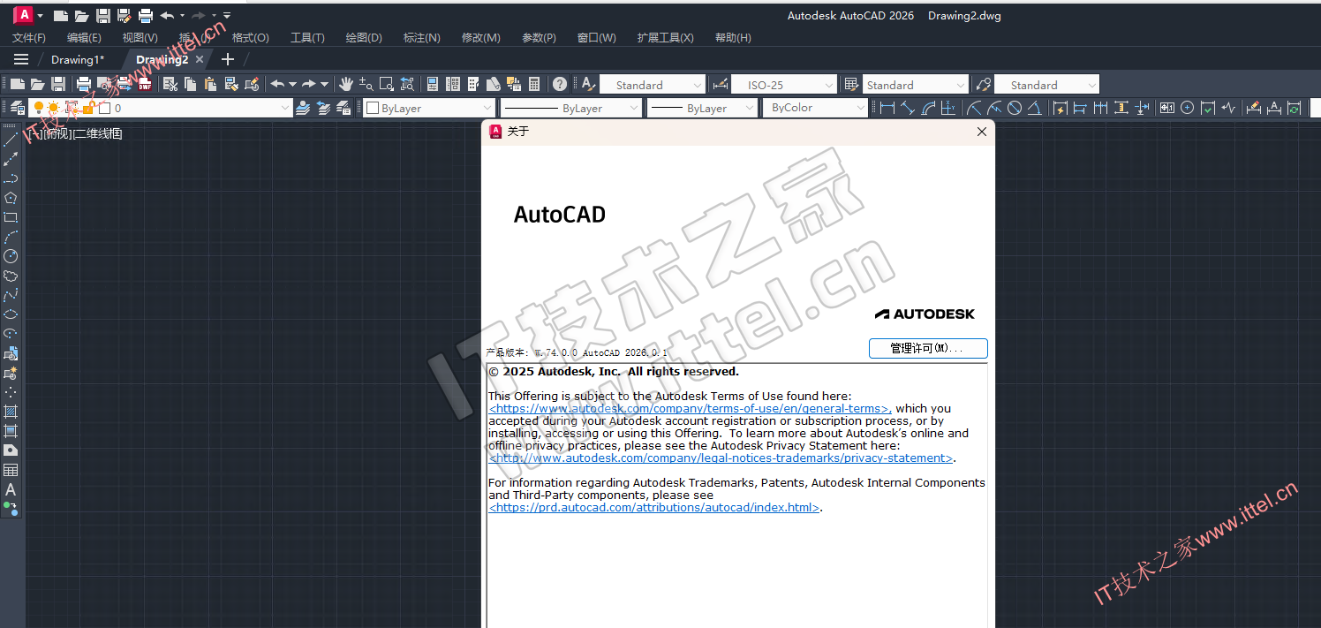The image size is (1321, 628).
Task: Click the 管理许可(M)... button
Action: coord(928,348)
